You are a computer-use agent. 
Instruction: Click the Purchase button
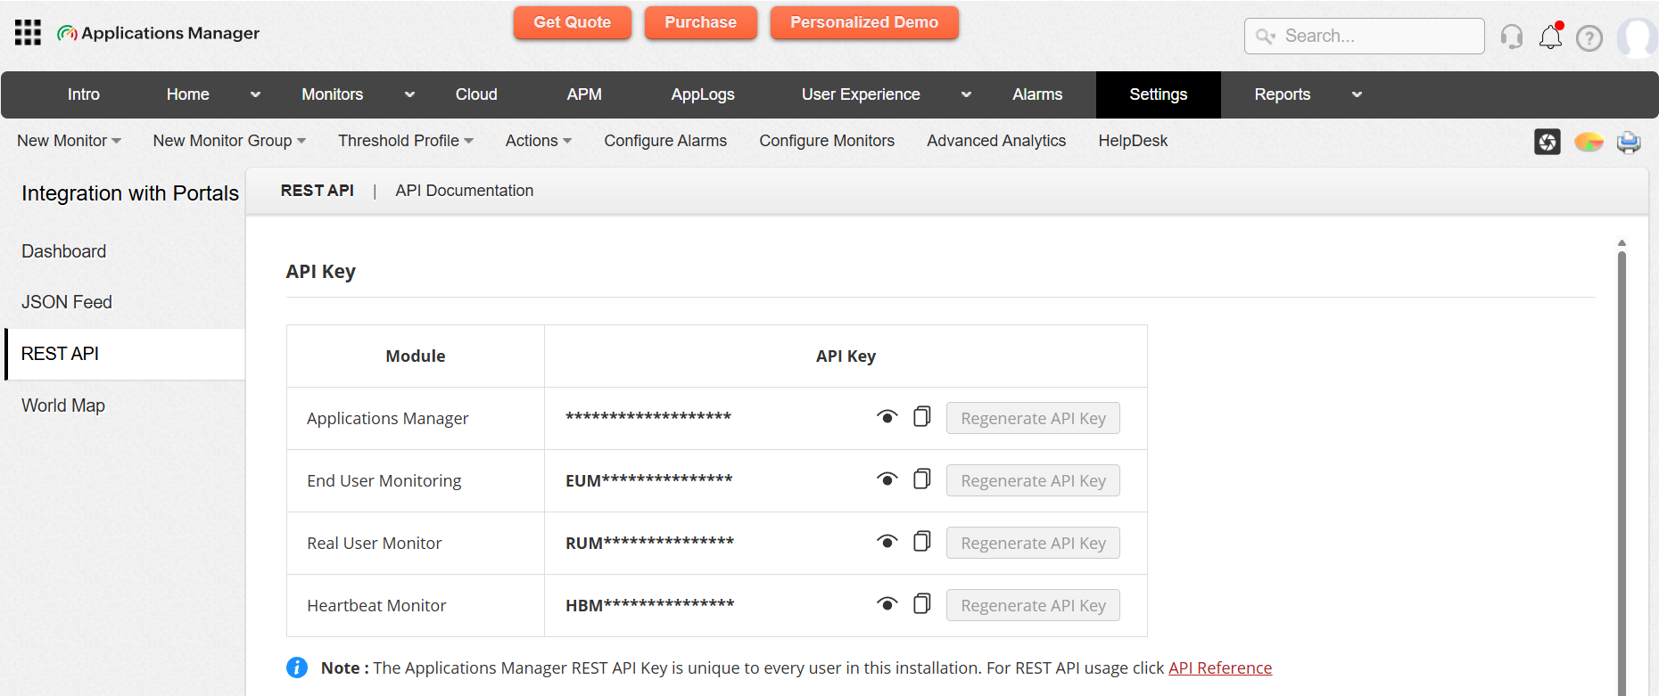pyautogui.click(x=700, y=22)
